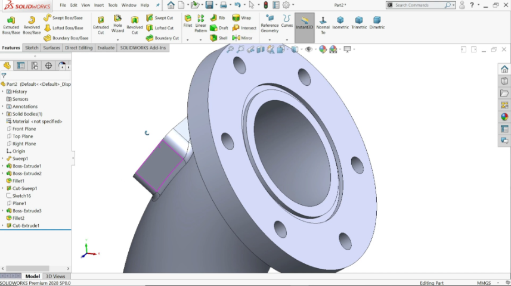This screenshot has height=286, width=511.
Task: Activate the Revolved Cut tool
Action: coord(135,25)
